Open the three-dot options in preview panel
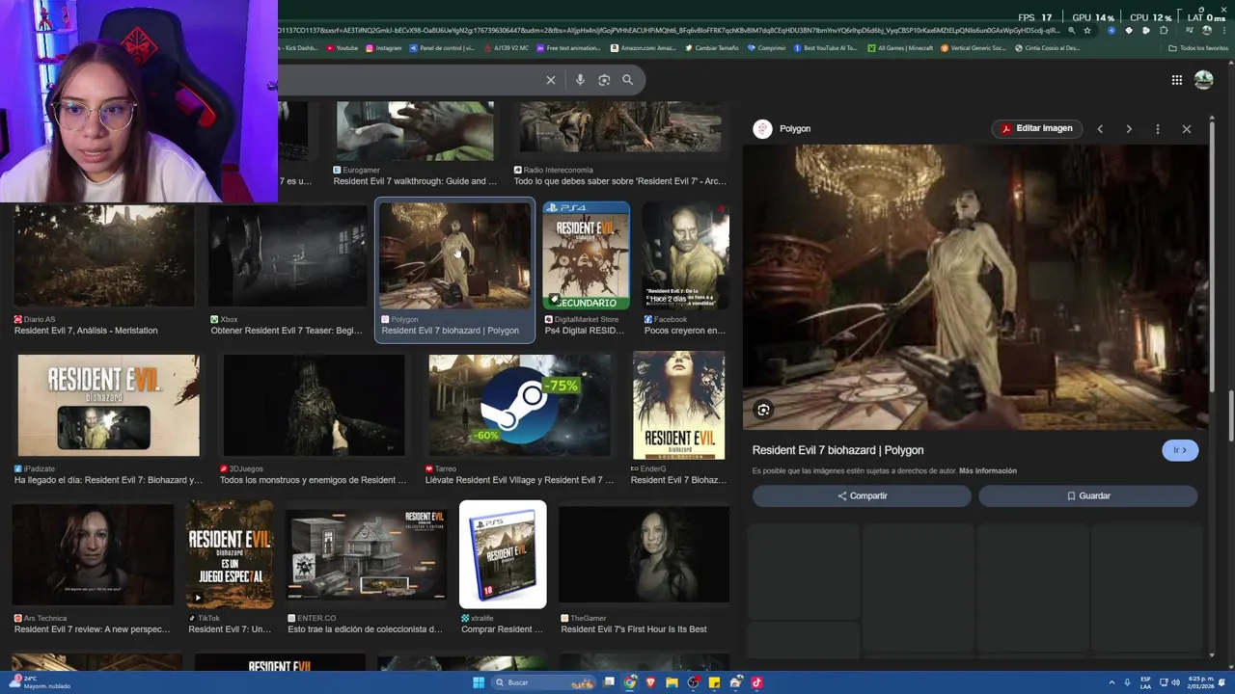This screenshot has width=1235, height=694. [1158, 128]
